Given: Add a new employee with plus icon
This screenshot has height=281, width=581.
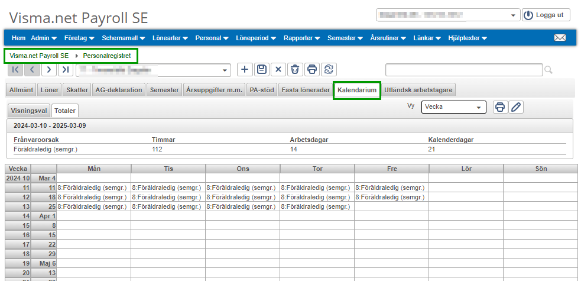Looking at the screenshot, I should 245,69.
